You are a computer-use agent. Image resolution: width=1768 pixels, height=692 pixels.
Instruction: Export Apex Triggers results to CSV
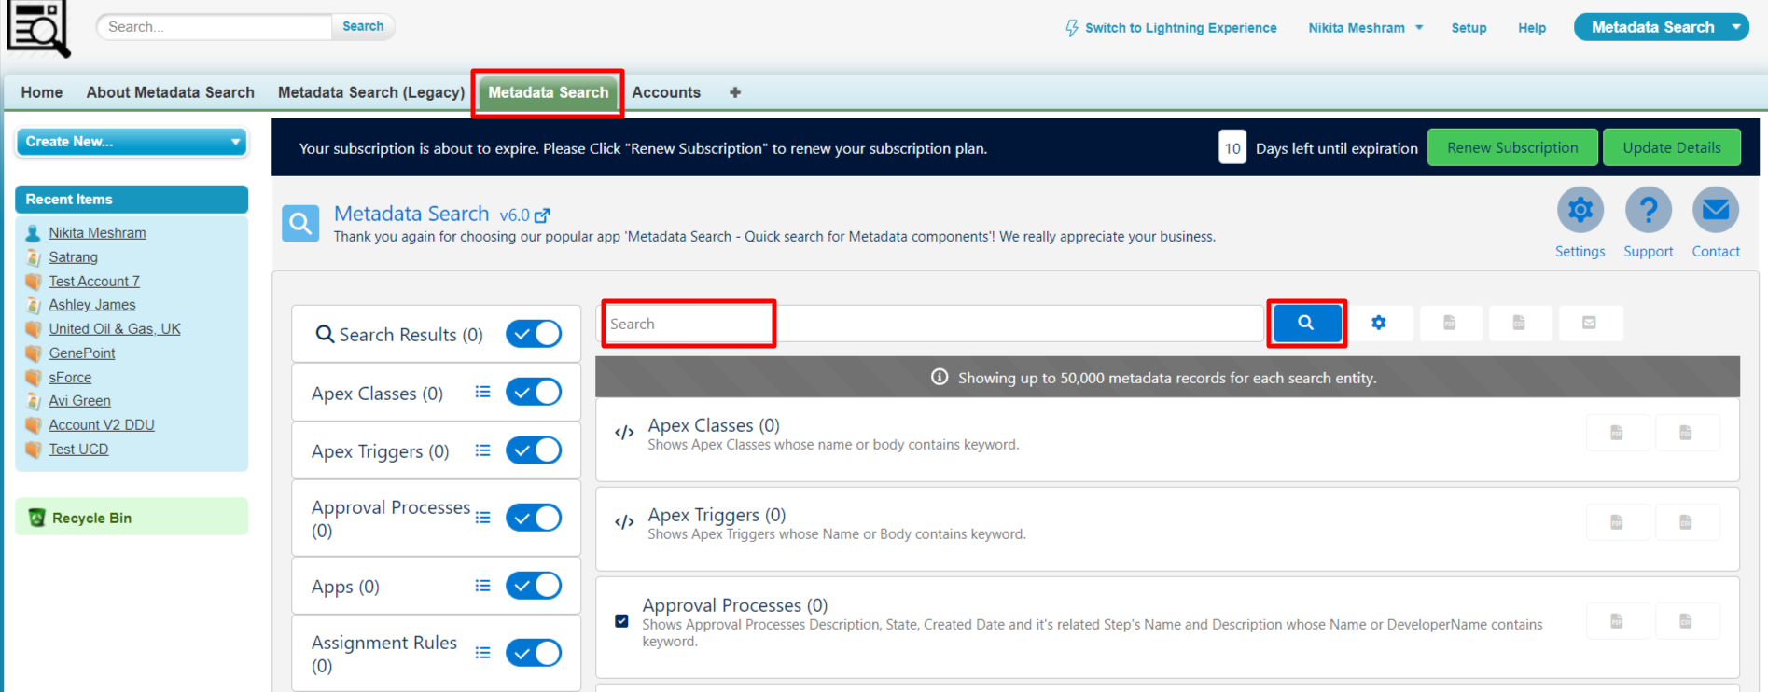click(1686, 522)
